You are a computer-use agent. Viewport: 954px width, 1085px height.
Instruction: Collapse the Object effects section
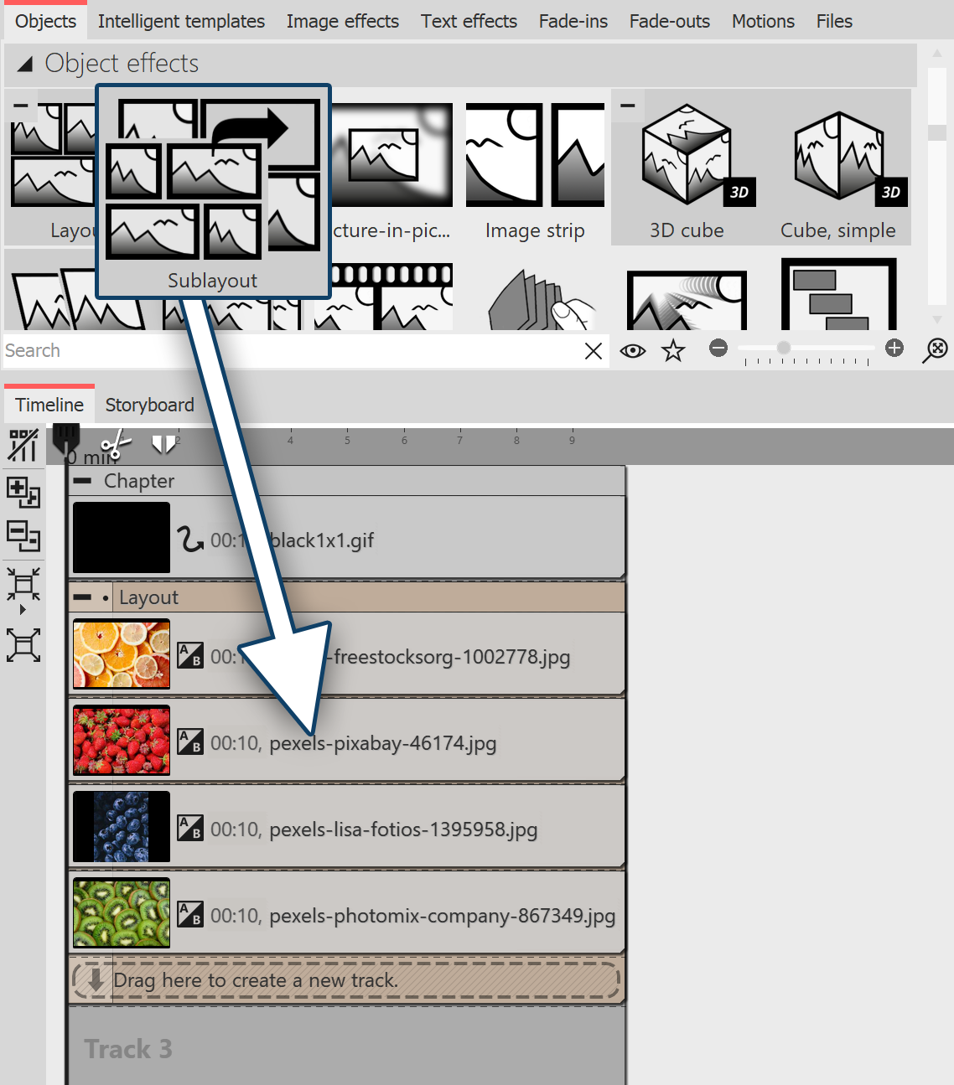25,63
